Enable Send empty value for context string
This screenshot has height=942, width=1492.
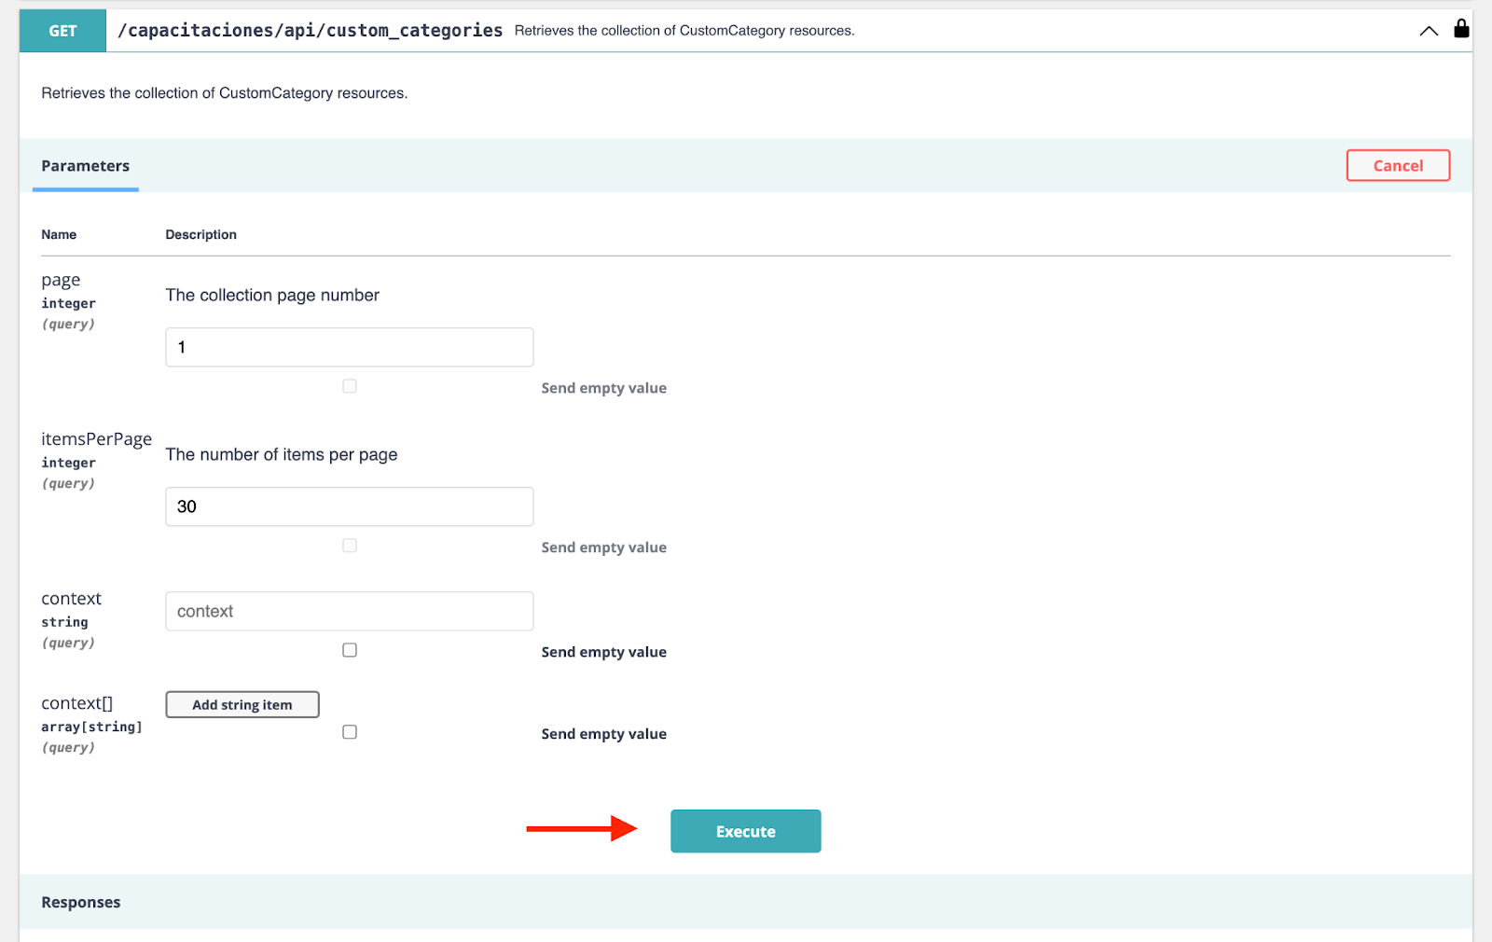(x=350, y=650)
